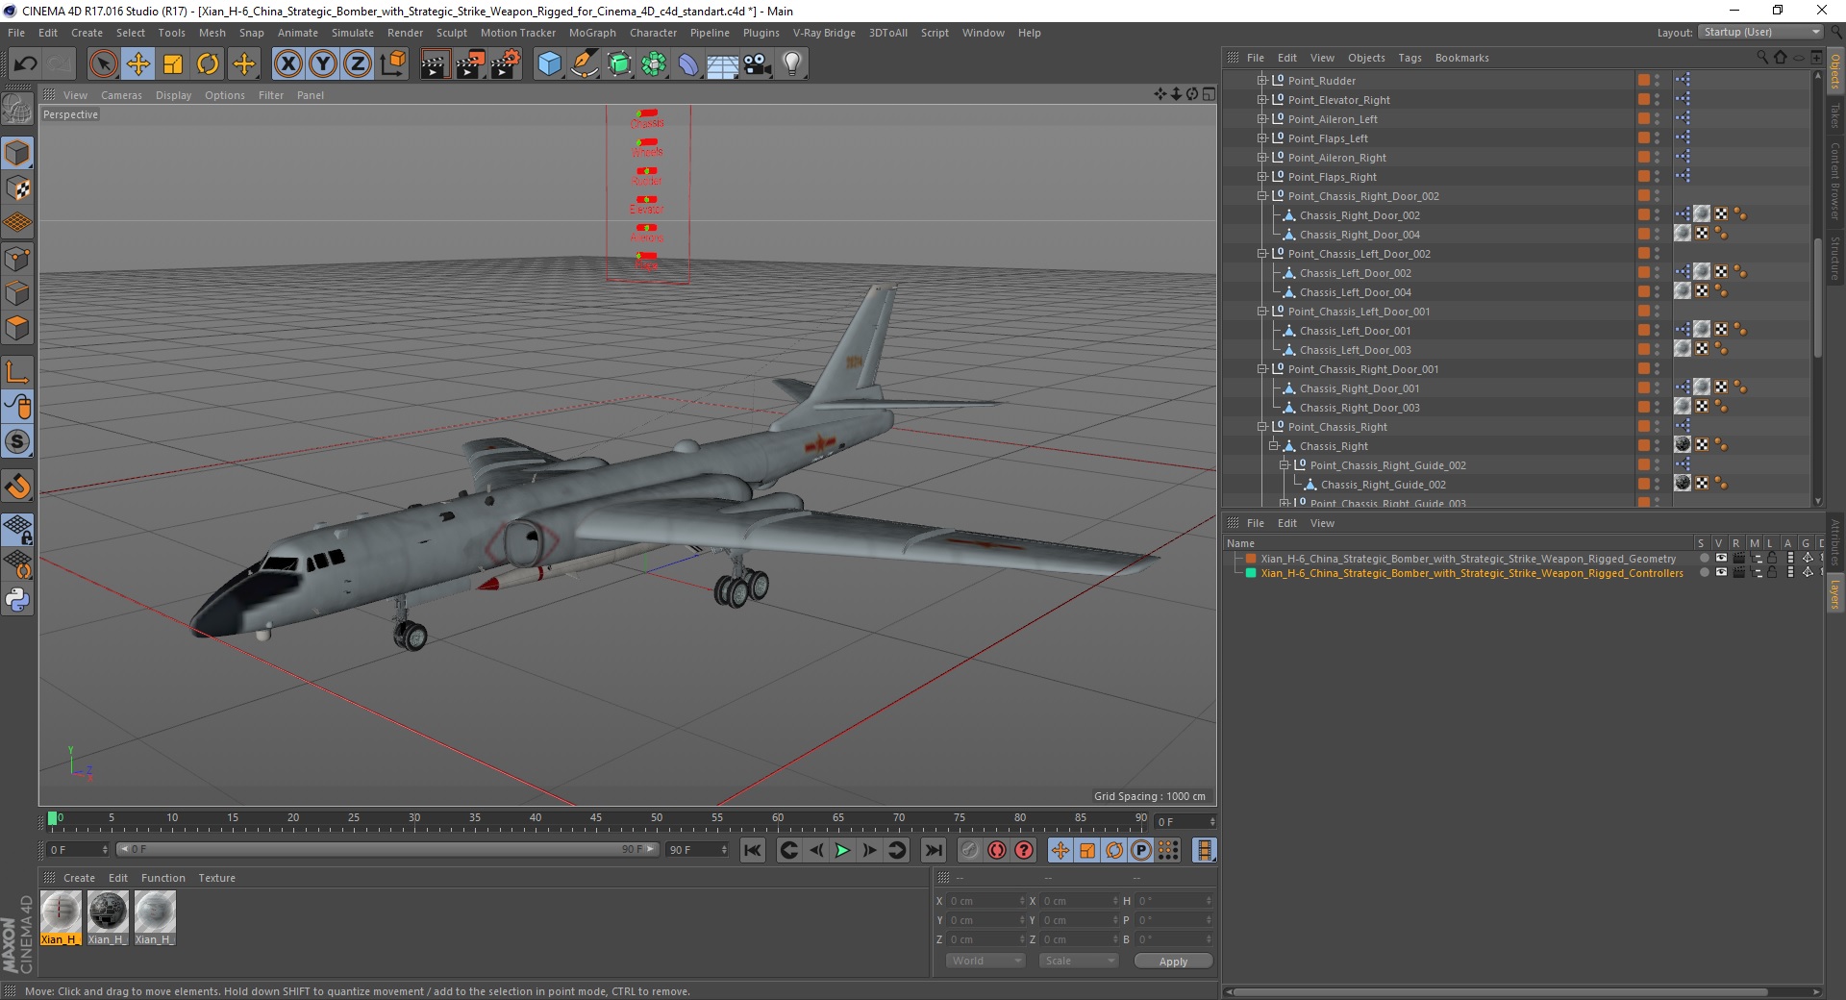The width and height of the screenshot is (1846, 1000).
Task: Toggle visibility dots for Chassis_Left_Door_004
Action: coord(1657,292)
